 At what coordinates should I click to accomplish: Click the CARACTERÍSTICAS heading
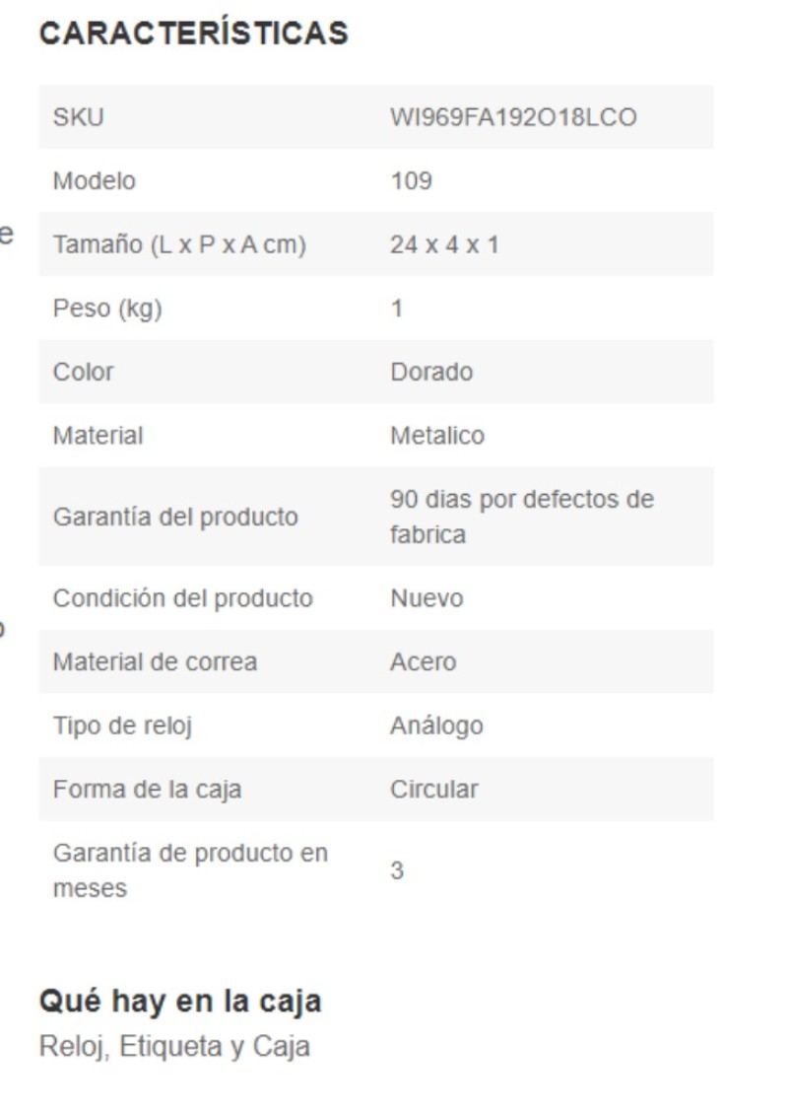click(x=194, y=32)
